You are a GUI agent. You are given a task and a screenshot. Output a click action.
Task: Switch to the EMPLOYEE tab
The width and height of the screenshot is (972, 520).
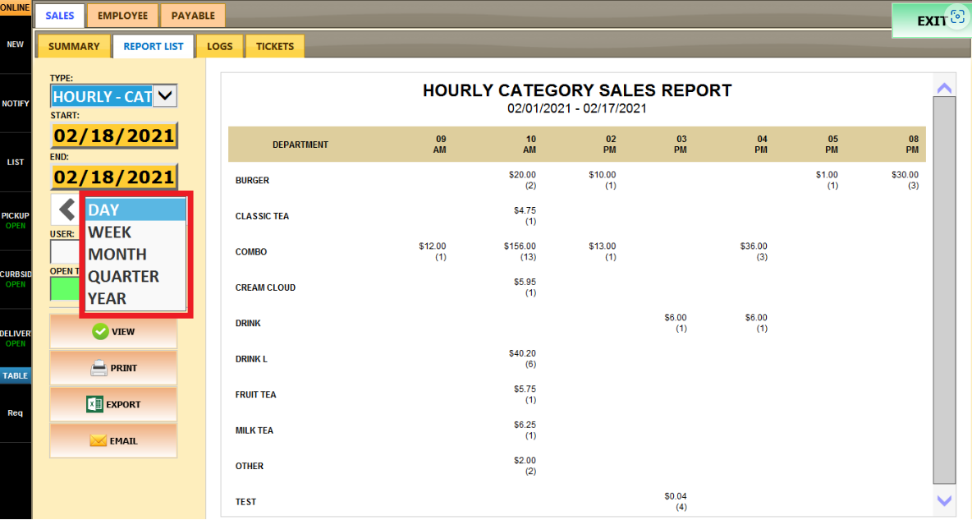(x=122, y=16)
